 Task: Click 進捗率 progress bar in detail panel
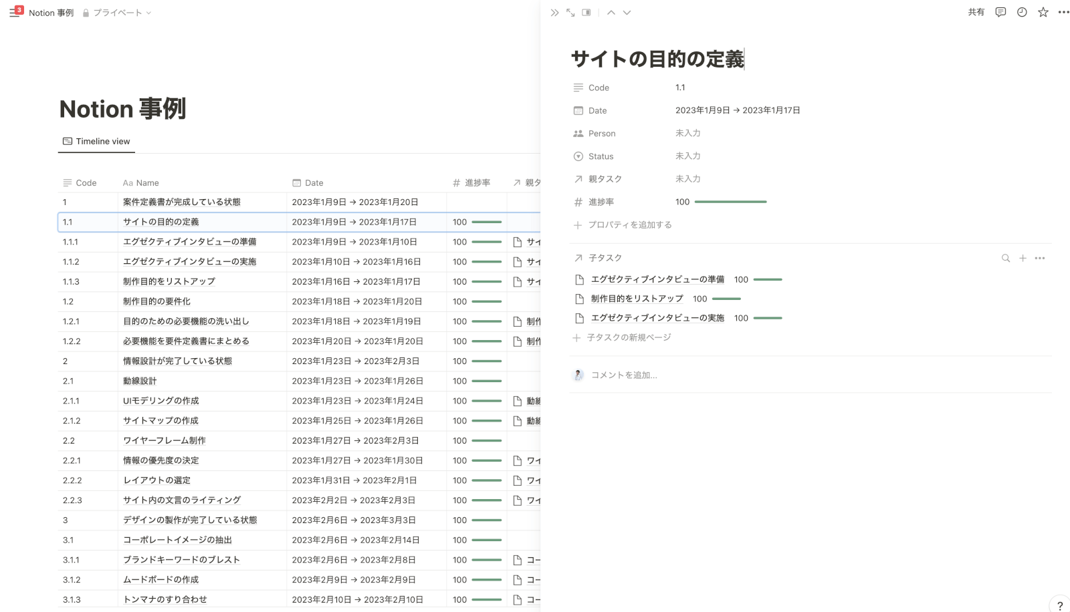pyautogui.click(x=730, y=202)
